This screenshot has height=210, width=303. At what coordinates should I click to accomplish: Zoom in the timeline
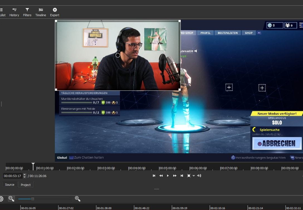click(77, 199)
